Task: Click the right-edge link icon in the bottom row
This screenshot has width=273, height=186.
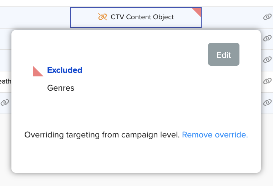Action: [267, 102]
